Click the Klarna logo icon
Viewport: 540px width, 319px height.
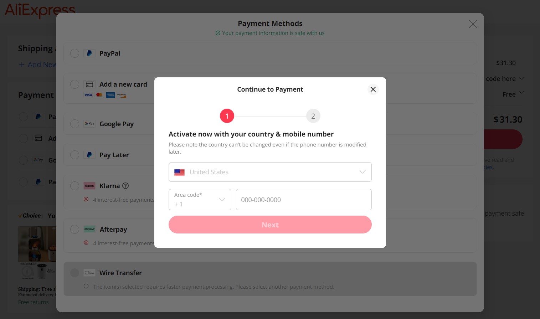89,186
